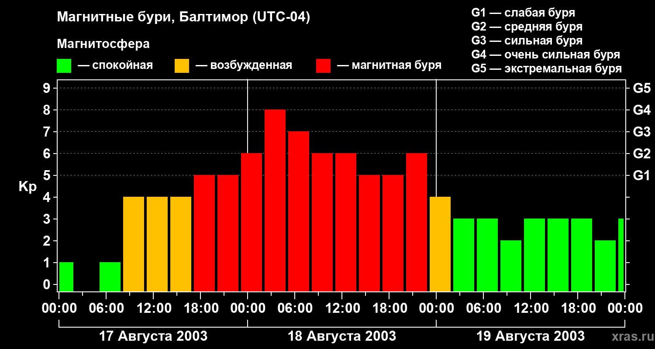The image size is (655, 349).
Task: Click the 'G1' label on right axis
Action: pyautogui.click(x=641, y=176)
